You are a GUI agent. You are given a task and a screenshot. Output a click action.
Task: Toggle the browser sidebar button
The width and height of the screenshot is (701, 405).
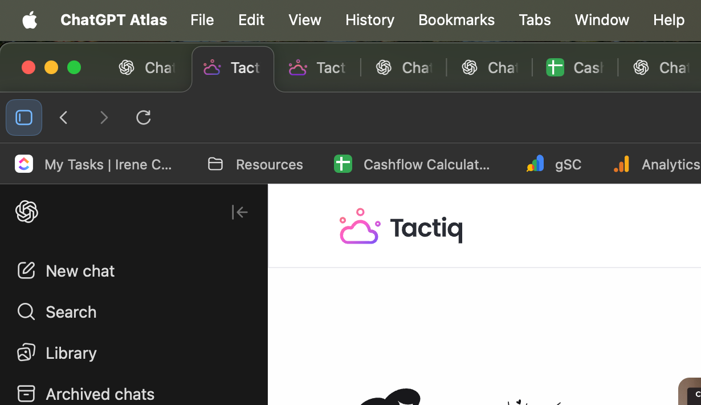(24, 118)
